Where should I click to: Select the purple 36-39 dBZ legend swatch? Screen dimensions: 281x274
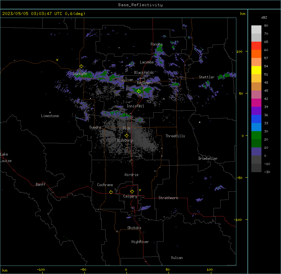point(256,111)
